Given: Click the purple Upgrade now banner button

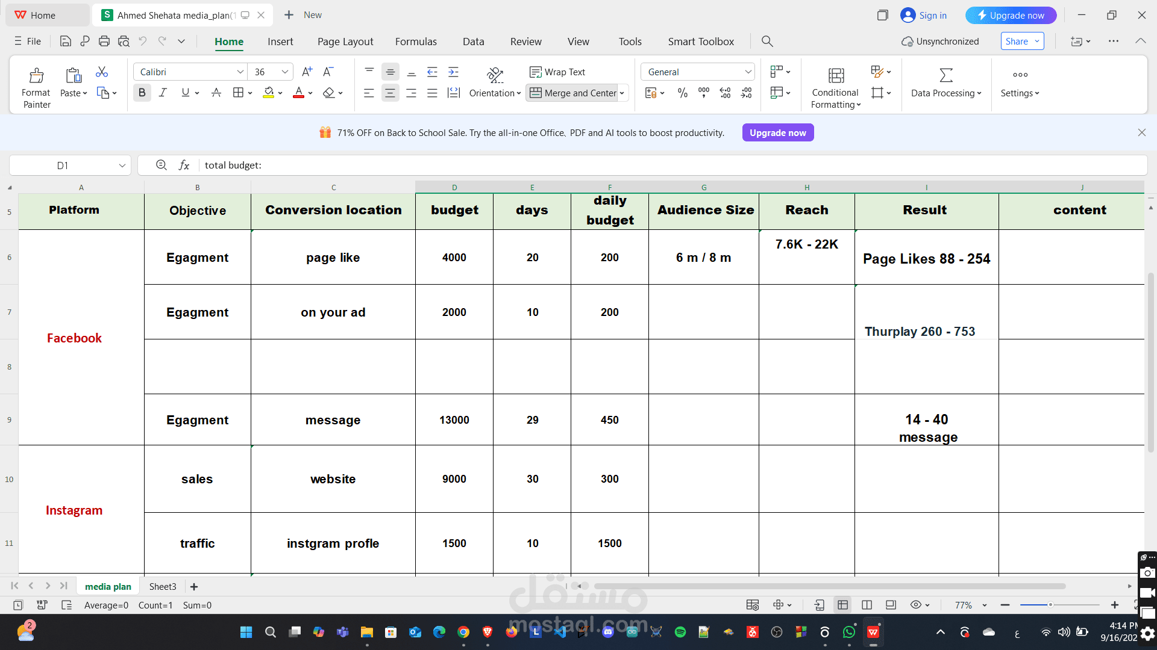Looking at the screenshot, I should point(778,132).
